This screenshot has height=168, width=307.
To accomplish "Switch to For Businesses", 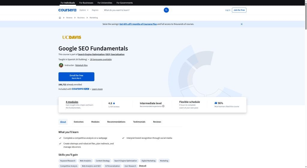I will click(86, 3).
